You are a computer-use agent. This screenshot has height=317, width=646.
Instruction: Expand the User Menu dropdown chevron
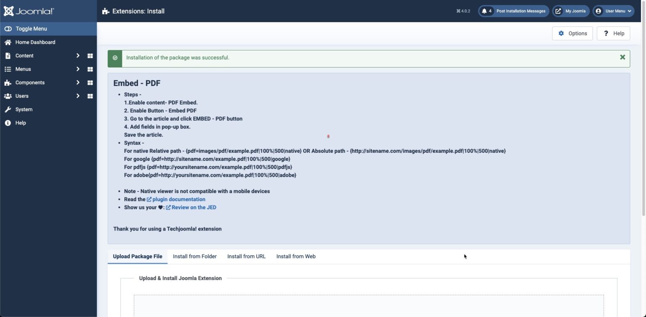tap(628, 11)
